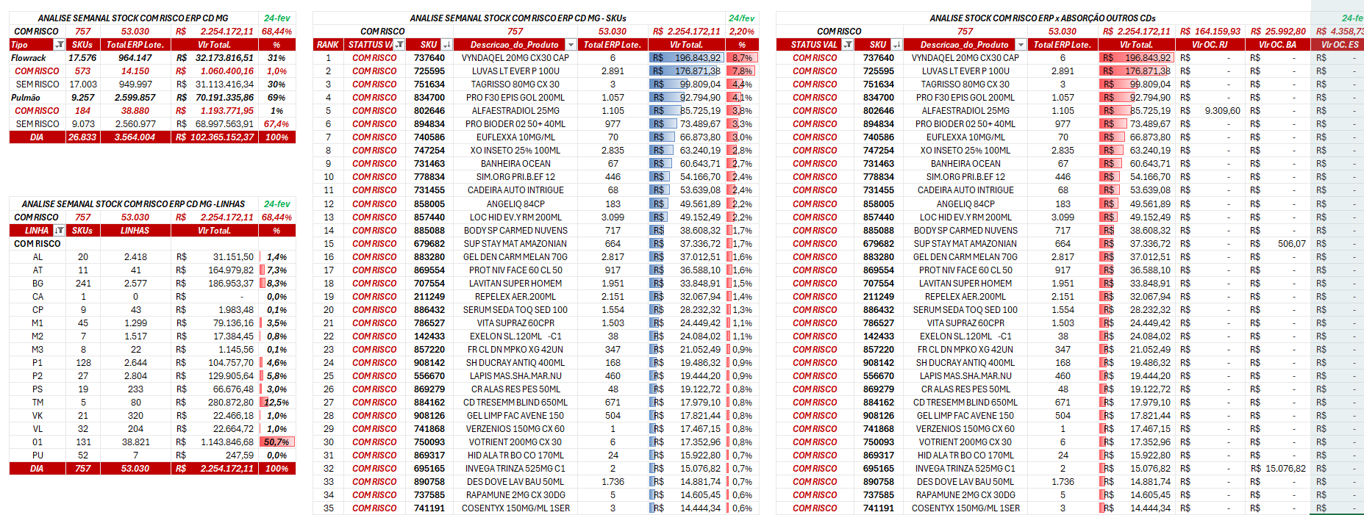Select the RANK column header
The width and height of the screenshot is (1364, 515).
(328, 45)
